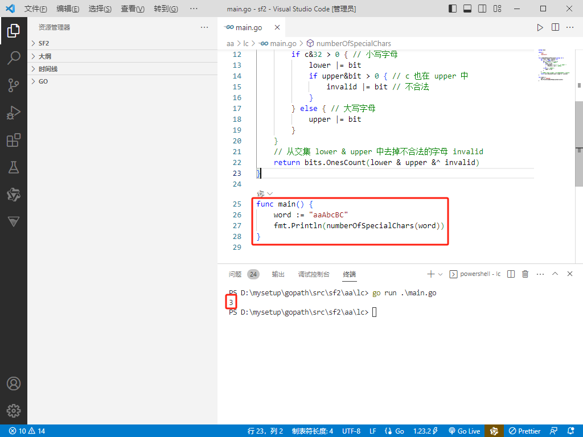
Task: Click breadcrumb numberOfSpecialChars symbol
Action: pos(349,43)
